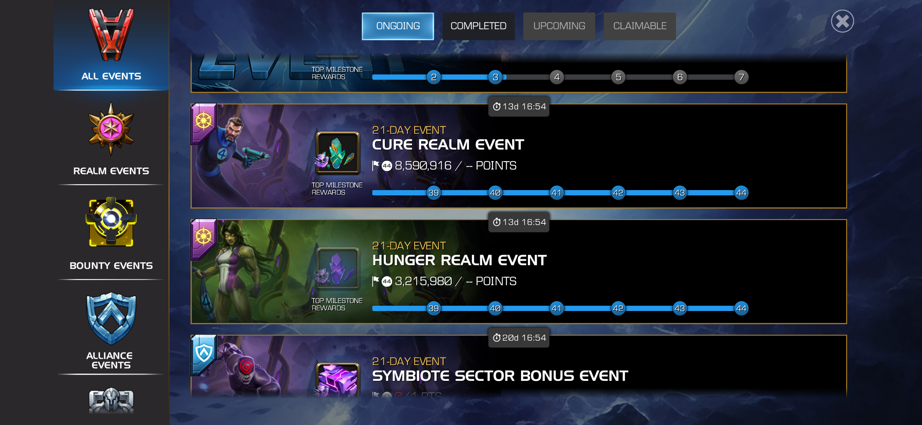922x425 pixels.
Task: Tap the Cure Realm Event reward crystal icon
Action: tap(338, 153)
